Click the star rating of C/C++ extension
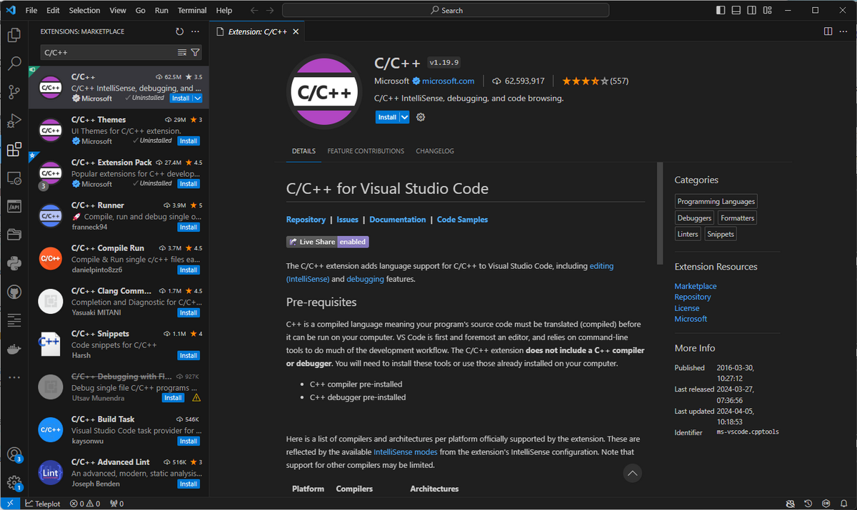This screenshot has width=857, height=510. click(x=595, y=81)
